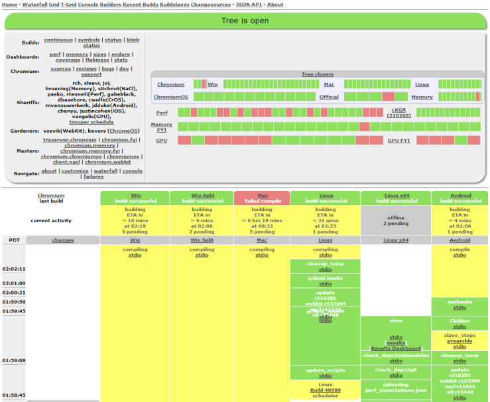Go to Grid view in top navigation

[54, 5]
